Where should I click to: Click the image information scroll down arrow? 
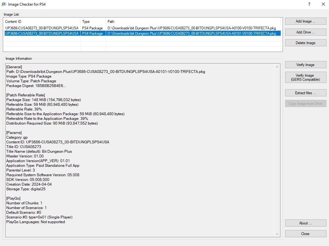coord(277,234)
